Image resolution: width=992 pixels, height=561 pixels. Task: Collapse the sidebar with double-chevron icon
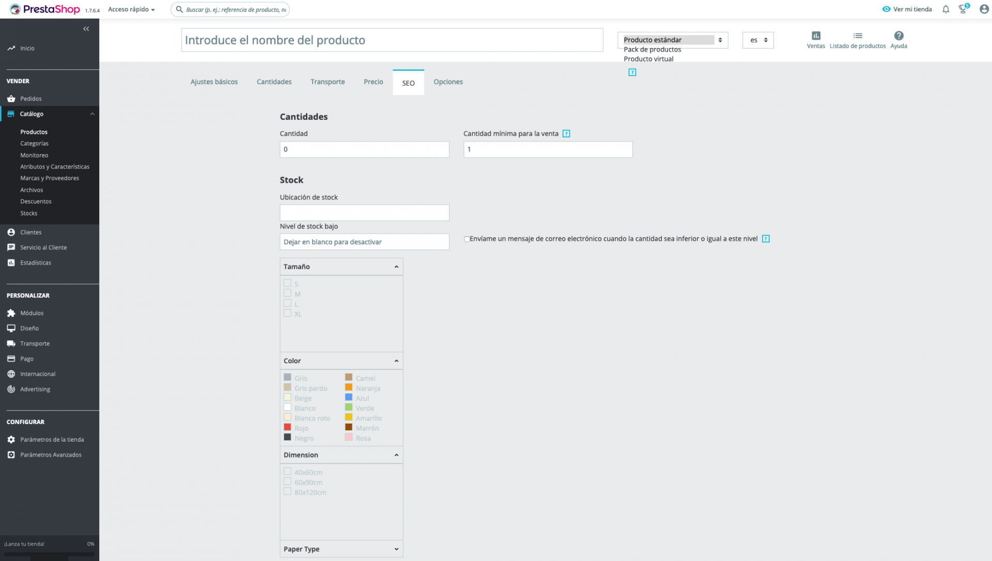86,29
